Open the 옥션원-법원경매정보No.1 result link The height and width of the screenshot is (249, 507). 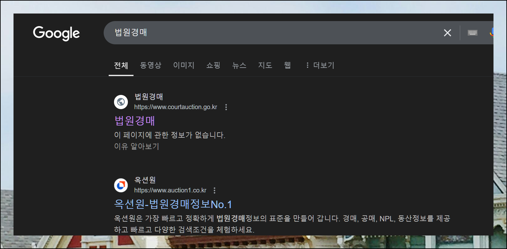point(173,204)
